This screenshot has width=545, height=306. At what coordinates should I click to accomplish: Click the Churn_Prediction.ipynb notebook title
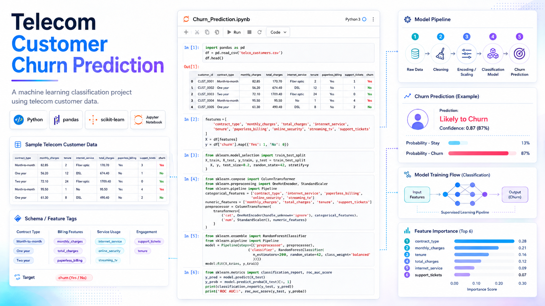click(x=221, y=19)
